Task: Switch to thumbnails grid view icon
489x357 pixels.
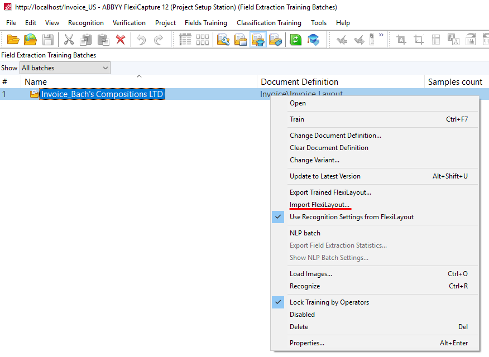Action: (203, 40)
